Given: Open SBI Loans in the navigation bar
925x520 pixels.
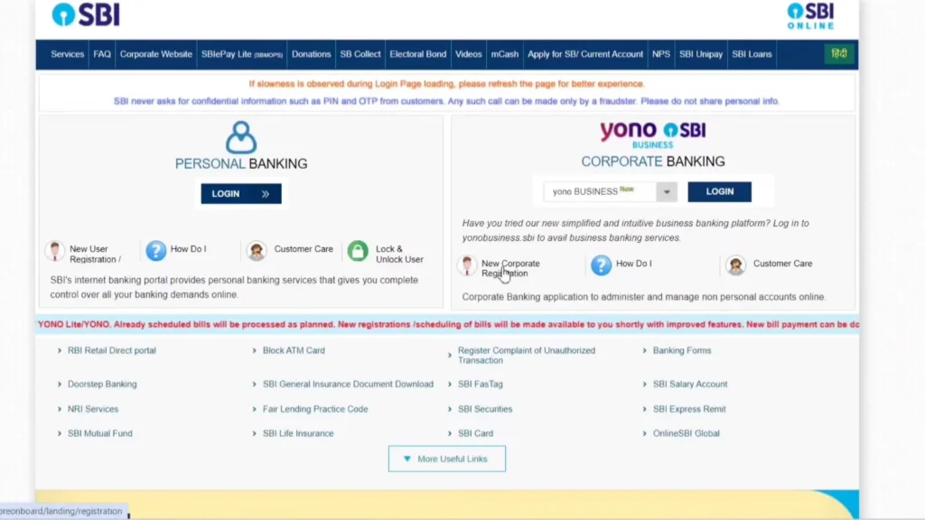Looking at the screenshot, I should (x=752, y=54).
